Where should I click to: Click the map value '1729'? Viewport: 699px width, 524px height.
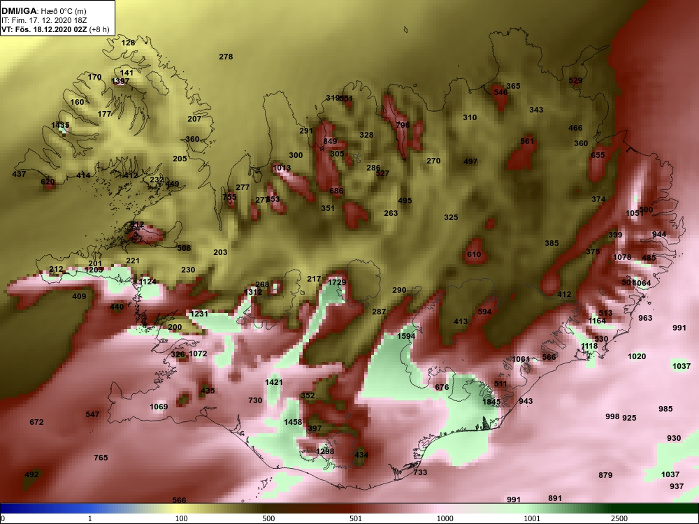pos(337,282)
